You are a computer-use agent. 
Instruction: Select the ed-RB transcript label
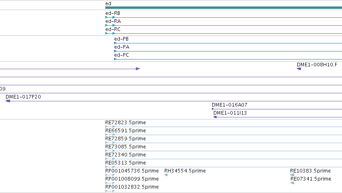[113, 13]
